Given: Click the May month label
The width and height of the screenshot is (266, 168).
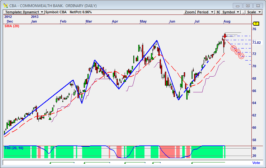Looking at the screenshot, I should [143, 22].
